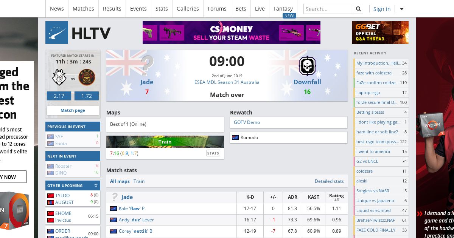The width and height of the screenshot is (454, 238).
Task: Click the flag icon beside Andy 'duz' Lever
Action: pyautogui.click(x=113, y=220)
